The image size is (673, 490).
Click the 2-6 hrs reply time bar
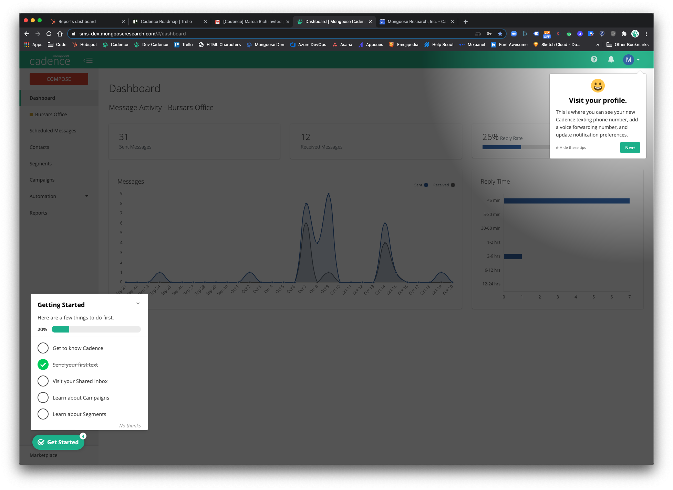tap(513, 257)
